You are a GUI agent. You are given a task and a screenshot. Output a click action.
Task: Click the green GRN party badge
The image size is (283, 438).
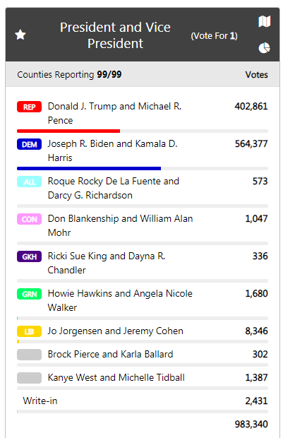pyautogui.click(x=30, y=294)
